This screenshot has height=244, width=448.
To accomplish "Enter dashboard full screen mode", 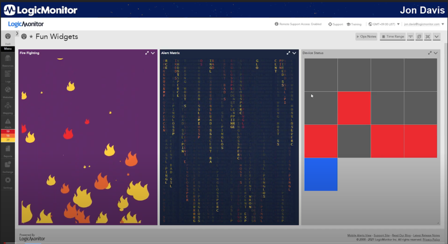I will [428, 37].
